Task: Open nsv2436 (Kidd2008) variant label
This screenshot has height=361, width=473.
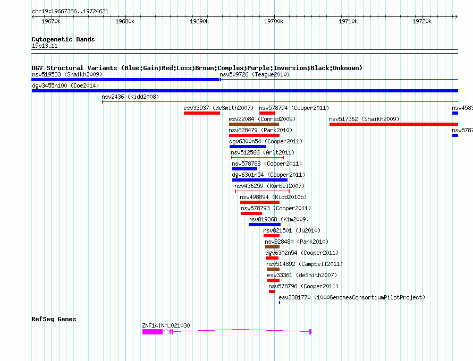Action: pyautogui.click(x=130, y=97)
